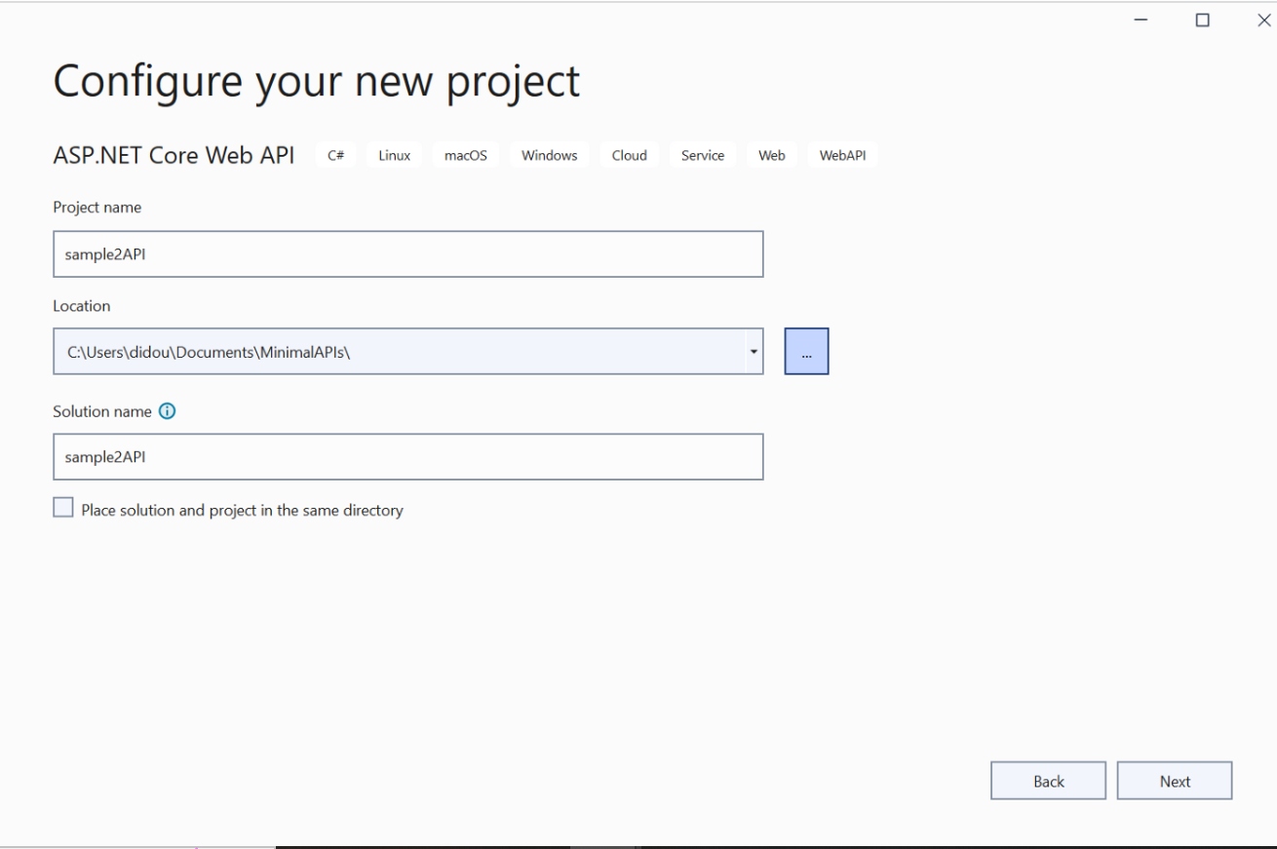Viewport: 1277px width, 849px height.
Task: Open the location folder browse button
Action: (x=806, y=352)
